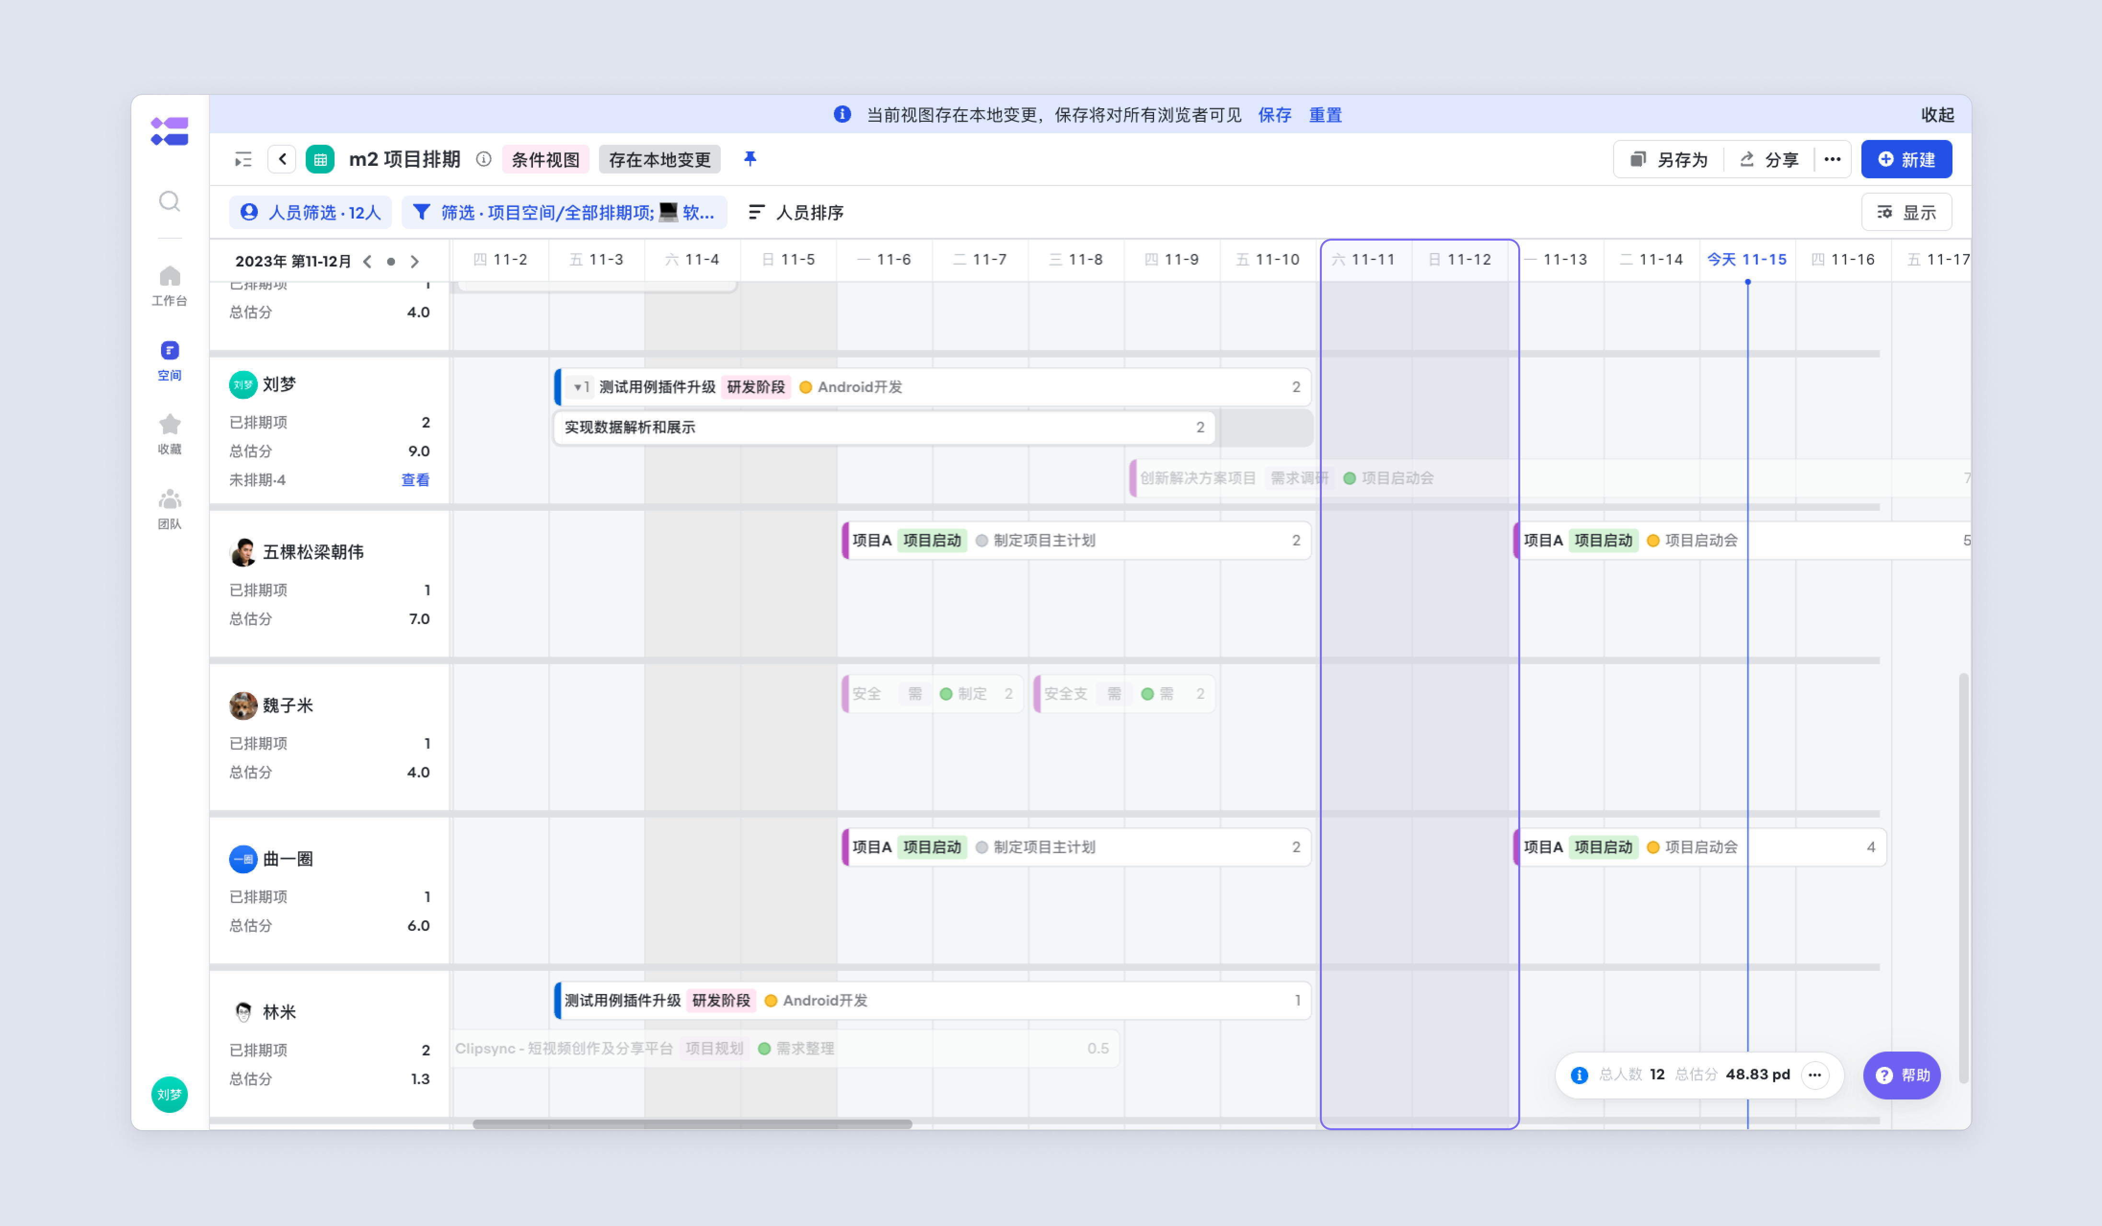Open more options in the summary bar
Viewport: 2102px width, 1226px height.
1814,1075
